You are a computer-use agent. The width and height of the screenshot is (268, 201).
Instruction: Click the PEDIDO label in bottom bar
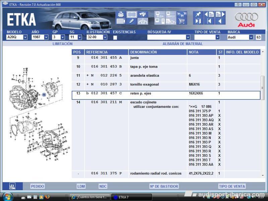38,186
